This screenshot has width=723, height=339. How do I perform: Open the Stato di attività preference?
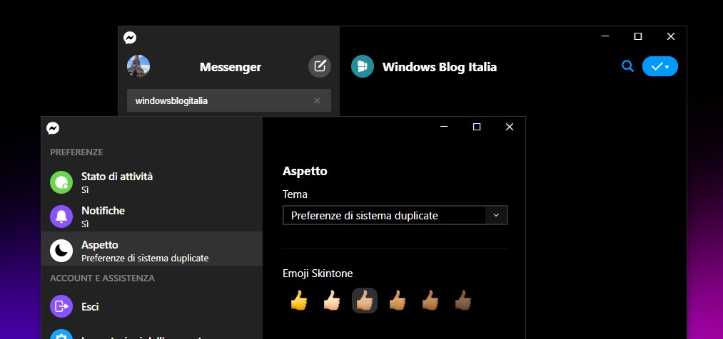pos(152,182)
